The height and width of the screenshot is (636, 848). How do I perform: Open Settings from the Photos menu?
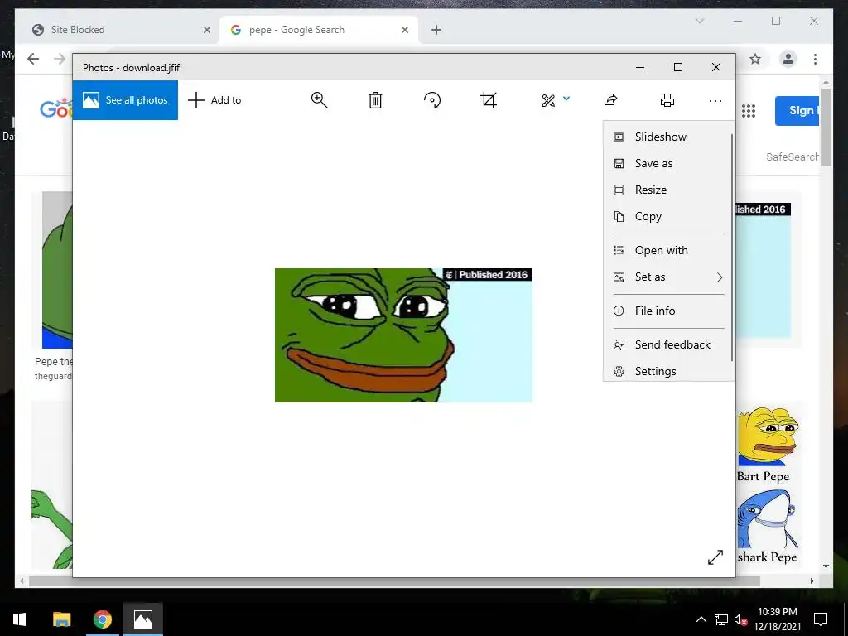click(668, 371)
